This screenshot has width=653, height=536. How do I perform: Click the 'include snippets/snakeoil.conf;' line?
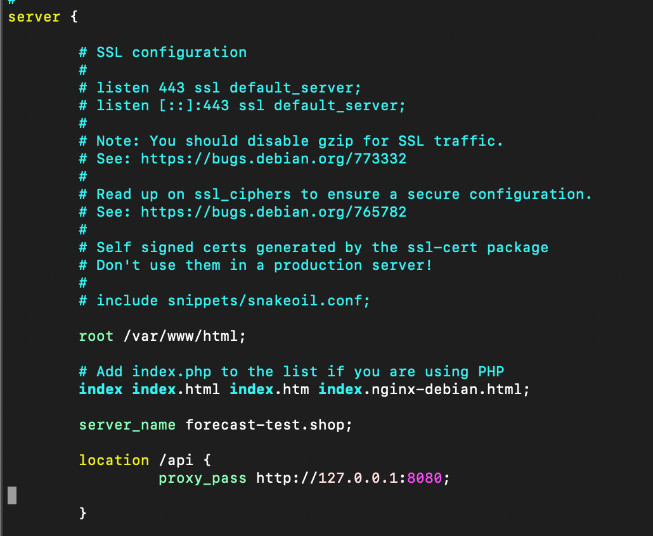[x=224, y=300]
